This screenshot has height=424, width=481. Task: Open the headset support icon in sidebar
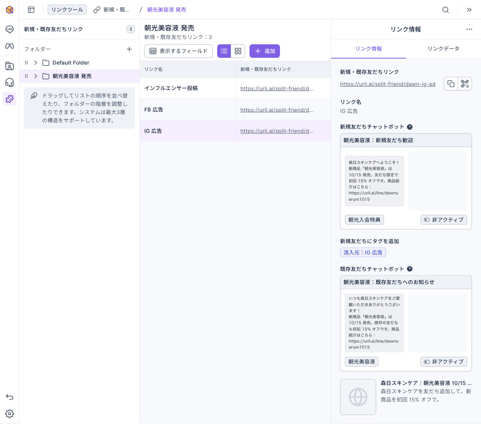9,83
